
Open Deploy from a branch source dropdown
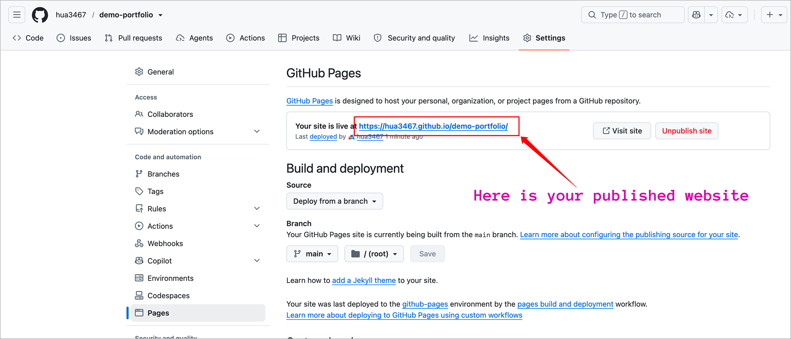point(334,201)
